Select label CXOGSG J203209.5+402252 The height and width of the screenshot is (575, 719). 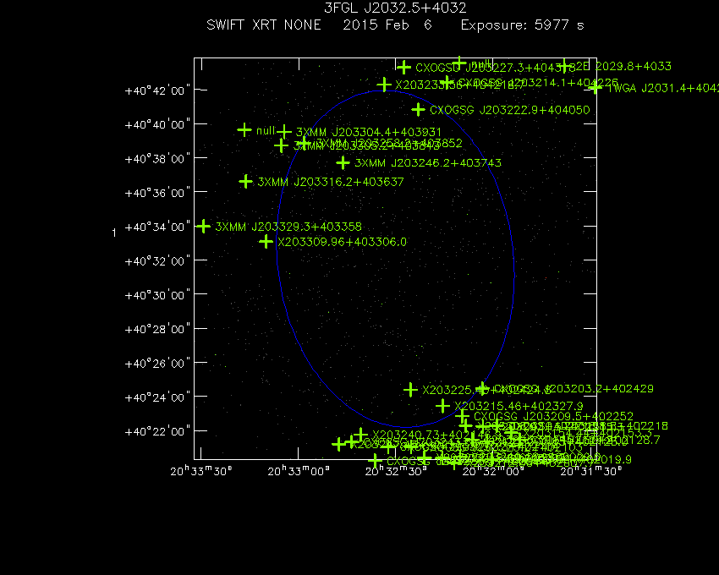553,416
